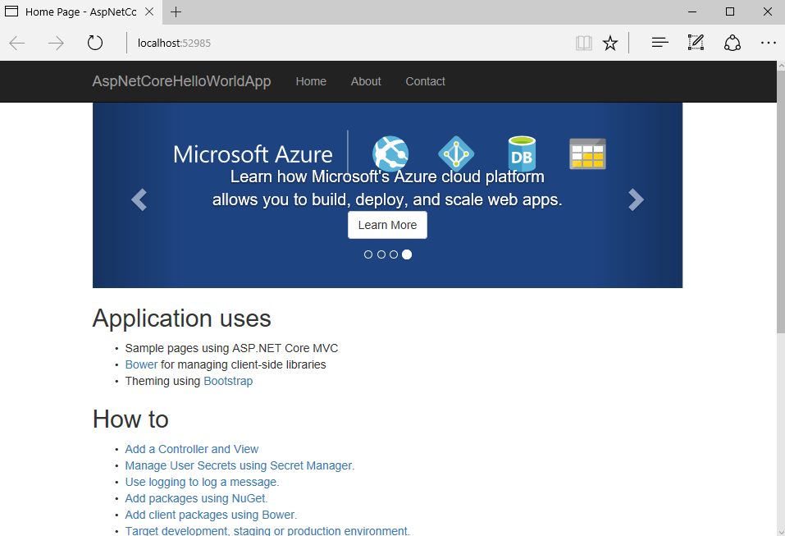Click the Share icon in toolbar
Screen dimensions: 785x536
click(733, 43)
